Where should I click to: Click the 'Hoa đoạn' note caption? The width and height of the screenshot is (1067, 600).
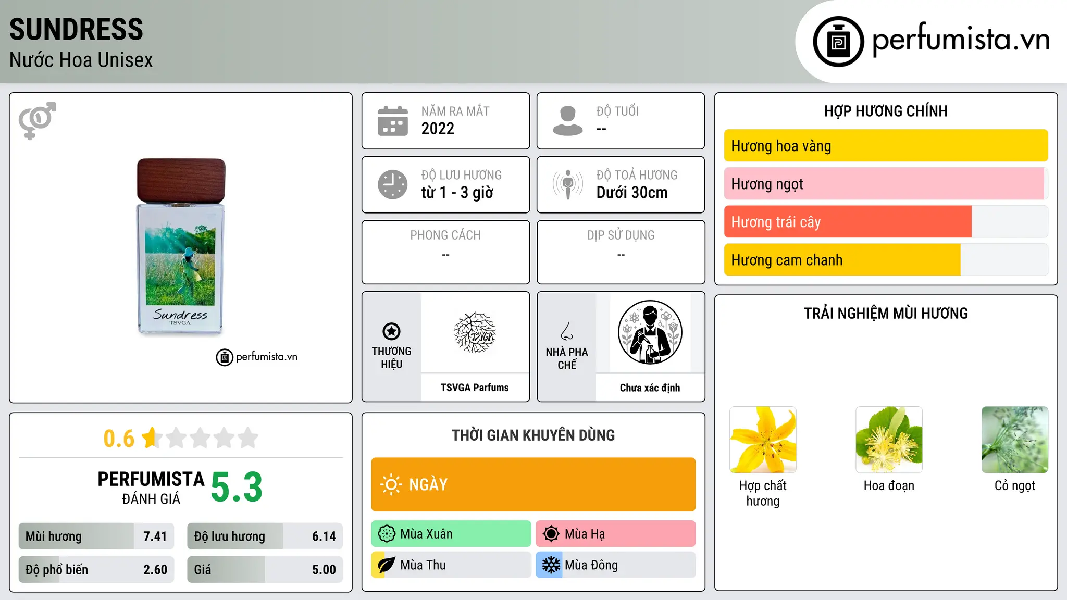(889, 485)
